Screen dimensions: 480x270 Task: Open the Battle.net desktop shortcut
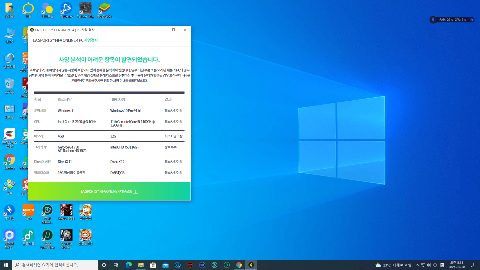point(66,10)
